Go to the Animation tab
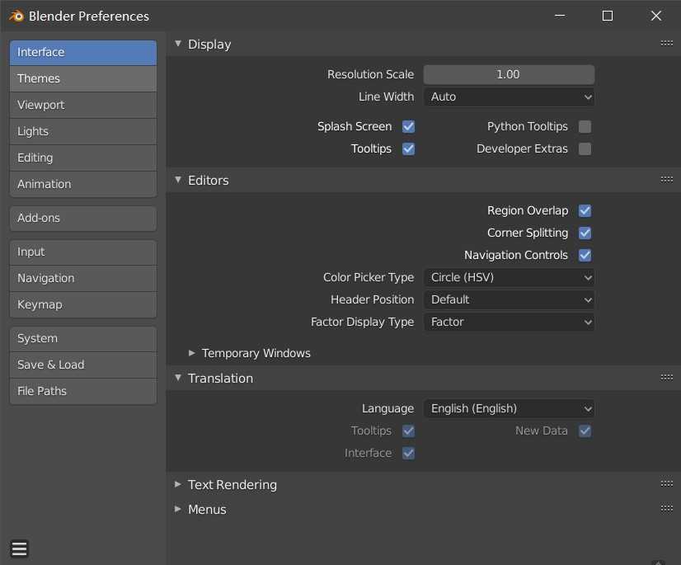681x565 pixels. click(83, 184)
